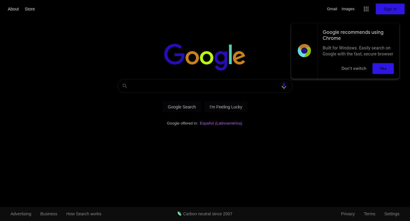Open the Business footer link
Viewport: 410px width, 221px height.
pyautogui.click(x=49, y=214)
